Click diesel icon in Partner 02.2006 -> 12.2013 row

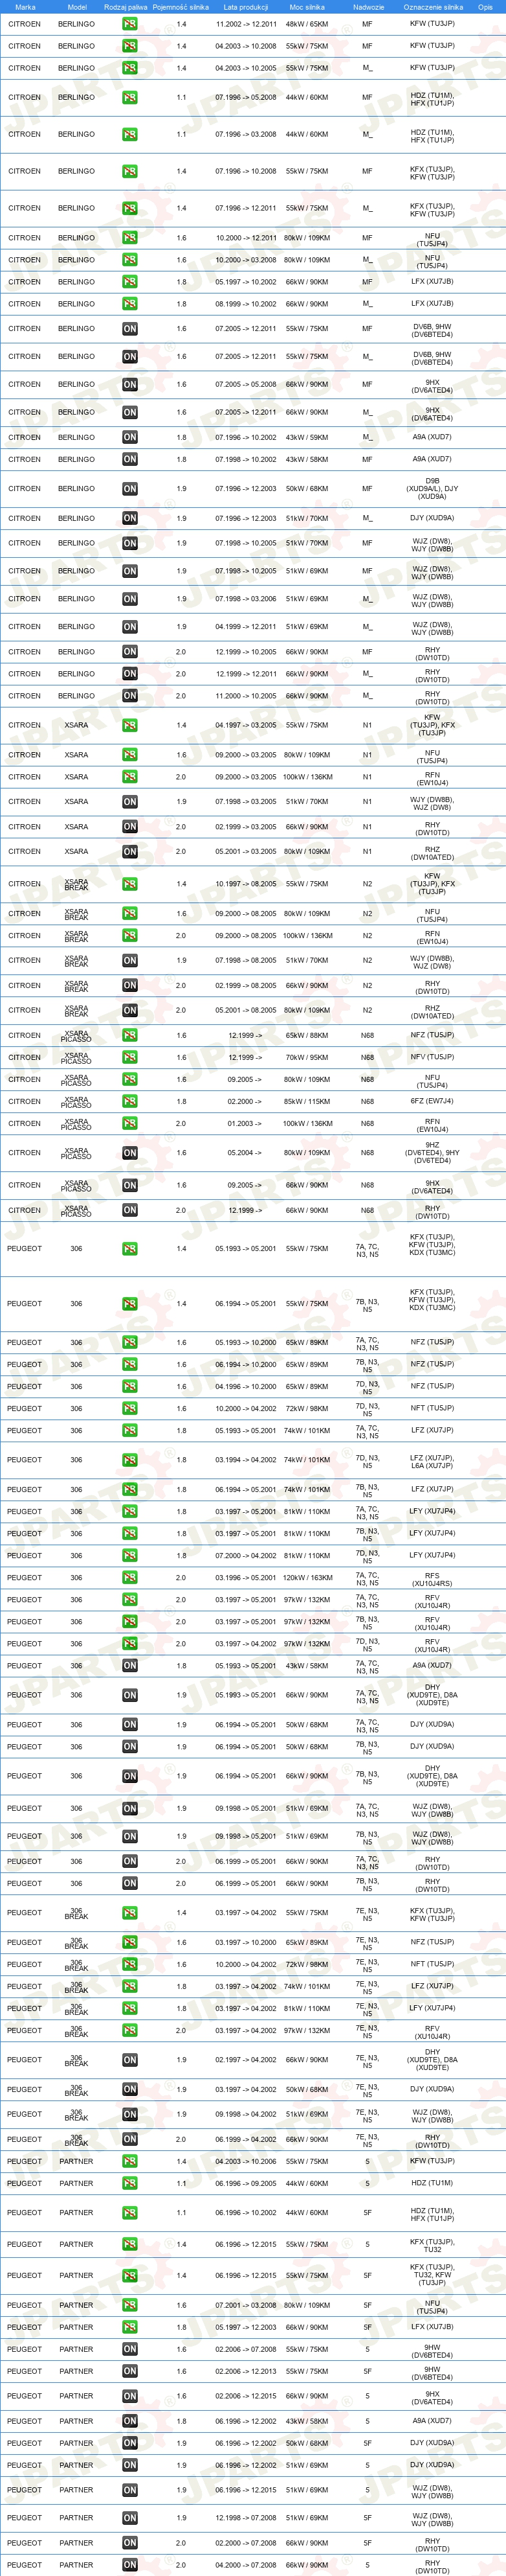[x=130, y=2371]
